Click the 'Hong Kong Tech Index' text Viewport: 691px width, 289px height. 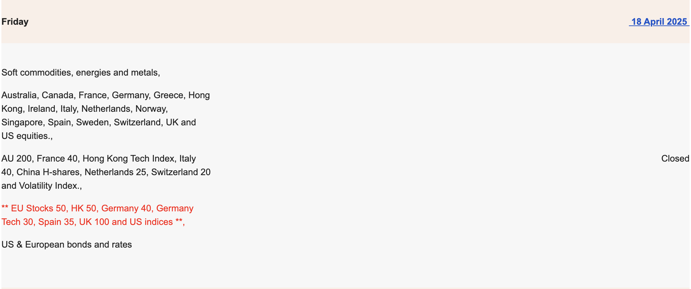[128, 159]
